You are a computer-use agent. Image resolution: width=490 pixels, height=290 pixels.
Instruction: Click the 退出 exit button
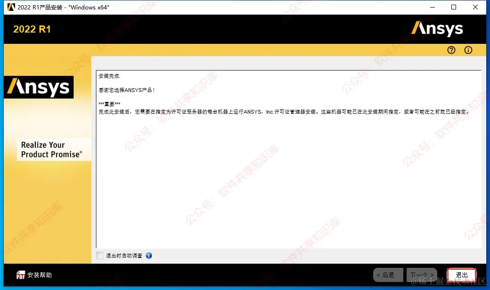[x=462, y=275]
